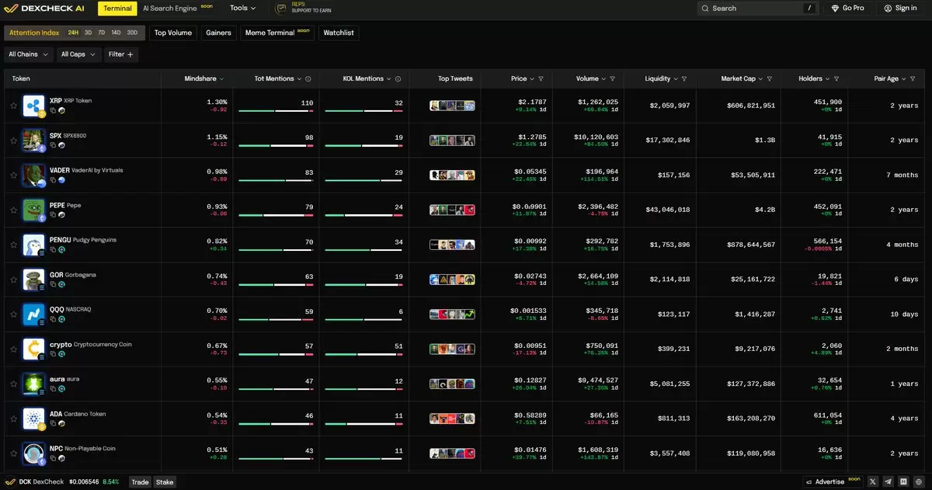Sort by Holders column header

(815, 79)
